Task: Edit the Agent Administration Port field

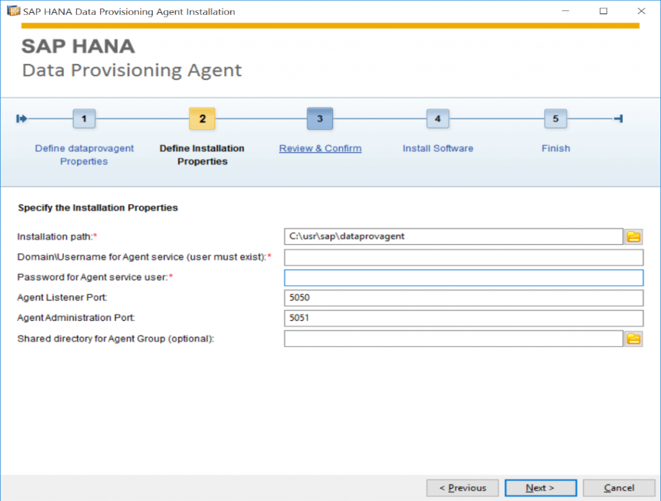Action: click(x=463, y=318)
